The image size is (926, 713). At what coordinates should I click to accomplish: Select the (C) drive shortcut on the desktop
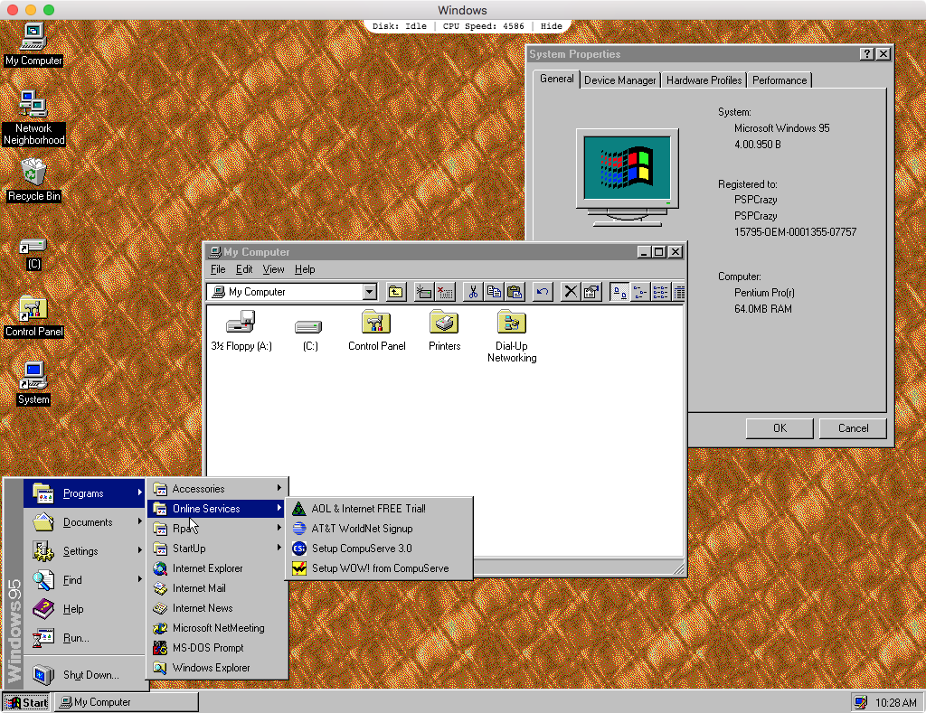(x=33, y=254)
